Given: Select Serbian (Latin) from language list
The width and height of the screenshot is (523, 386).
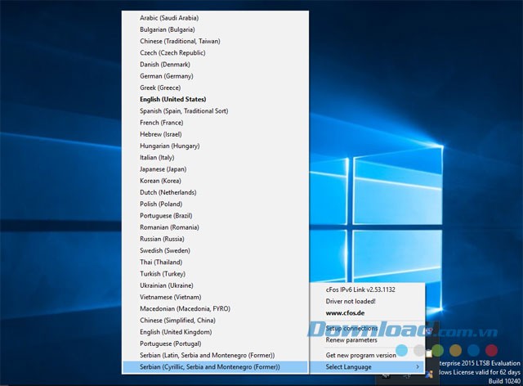Looking at the screenshot, I should 207,355.
